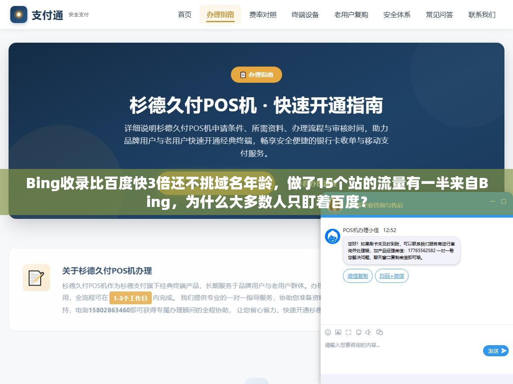
Task: Click the send image icon in the chat
Action: (338, 332)
